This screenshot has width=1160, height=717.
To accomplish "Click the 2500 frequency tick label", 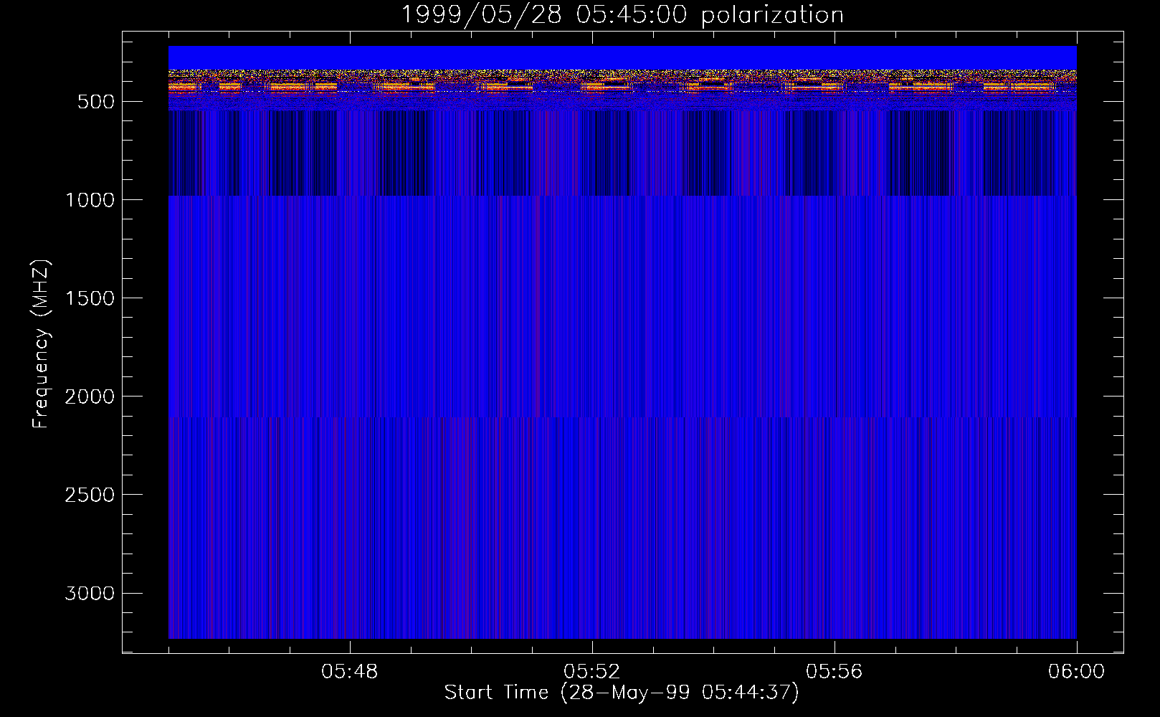I will tap(90, 495).
